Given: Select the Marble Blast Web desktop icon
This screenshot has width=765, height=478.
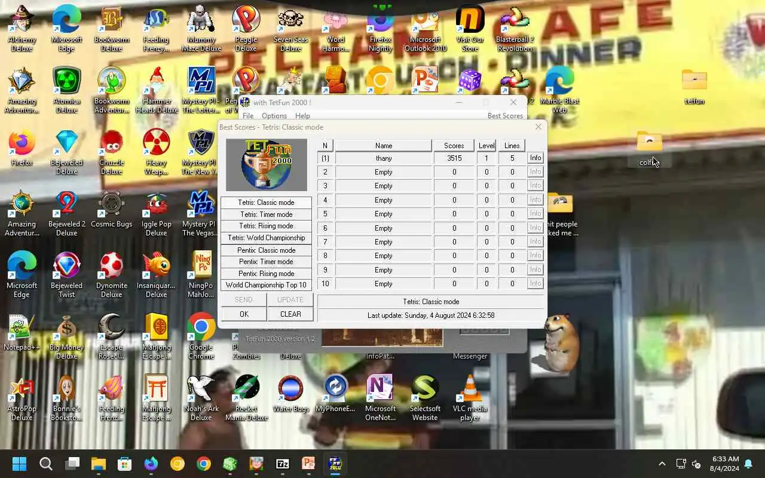Looking at the screenshot, I should coord(560,91).
